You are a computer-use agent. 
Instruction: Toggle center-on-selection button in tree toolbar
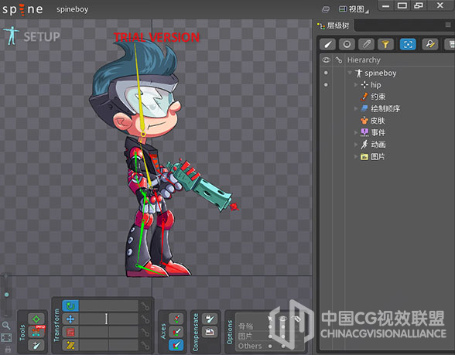point(408,44)
